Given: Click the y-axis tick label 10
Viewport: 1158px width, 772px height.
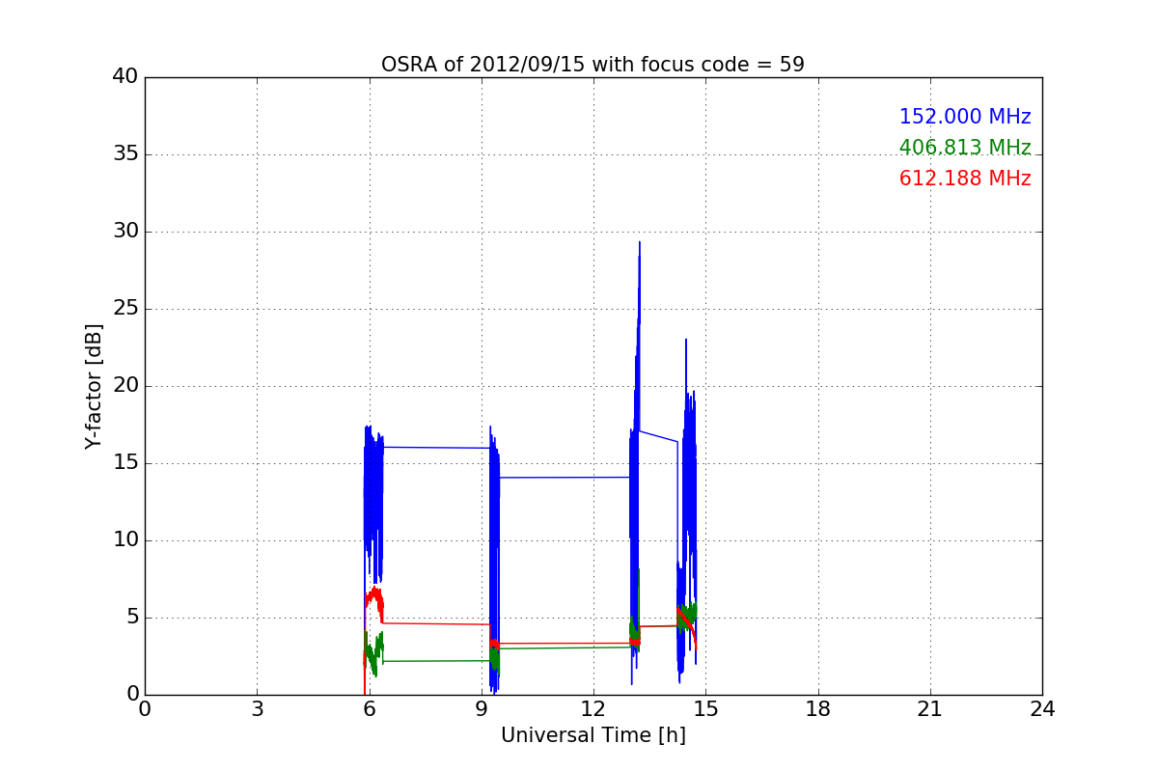Looking at the screenshot, I should pos(125,540).
